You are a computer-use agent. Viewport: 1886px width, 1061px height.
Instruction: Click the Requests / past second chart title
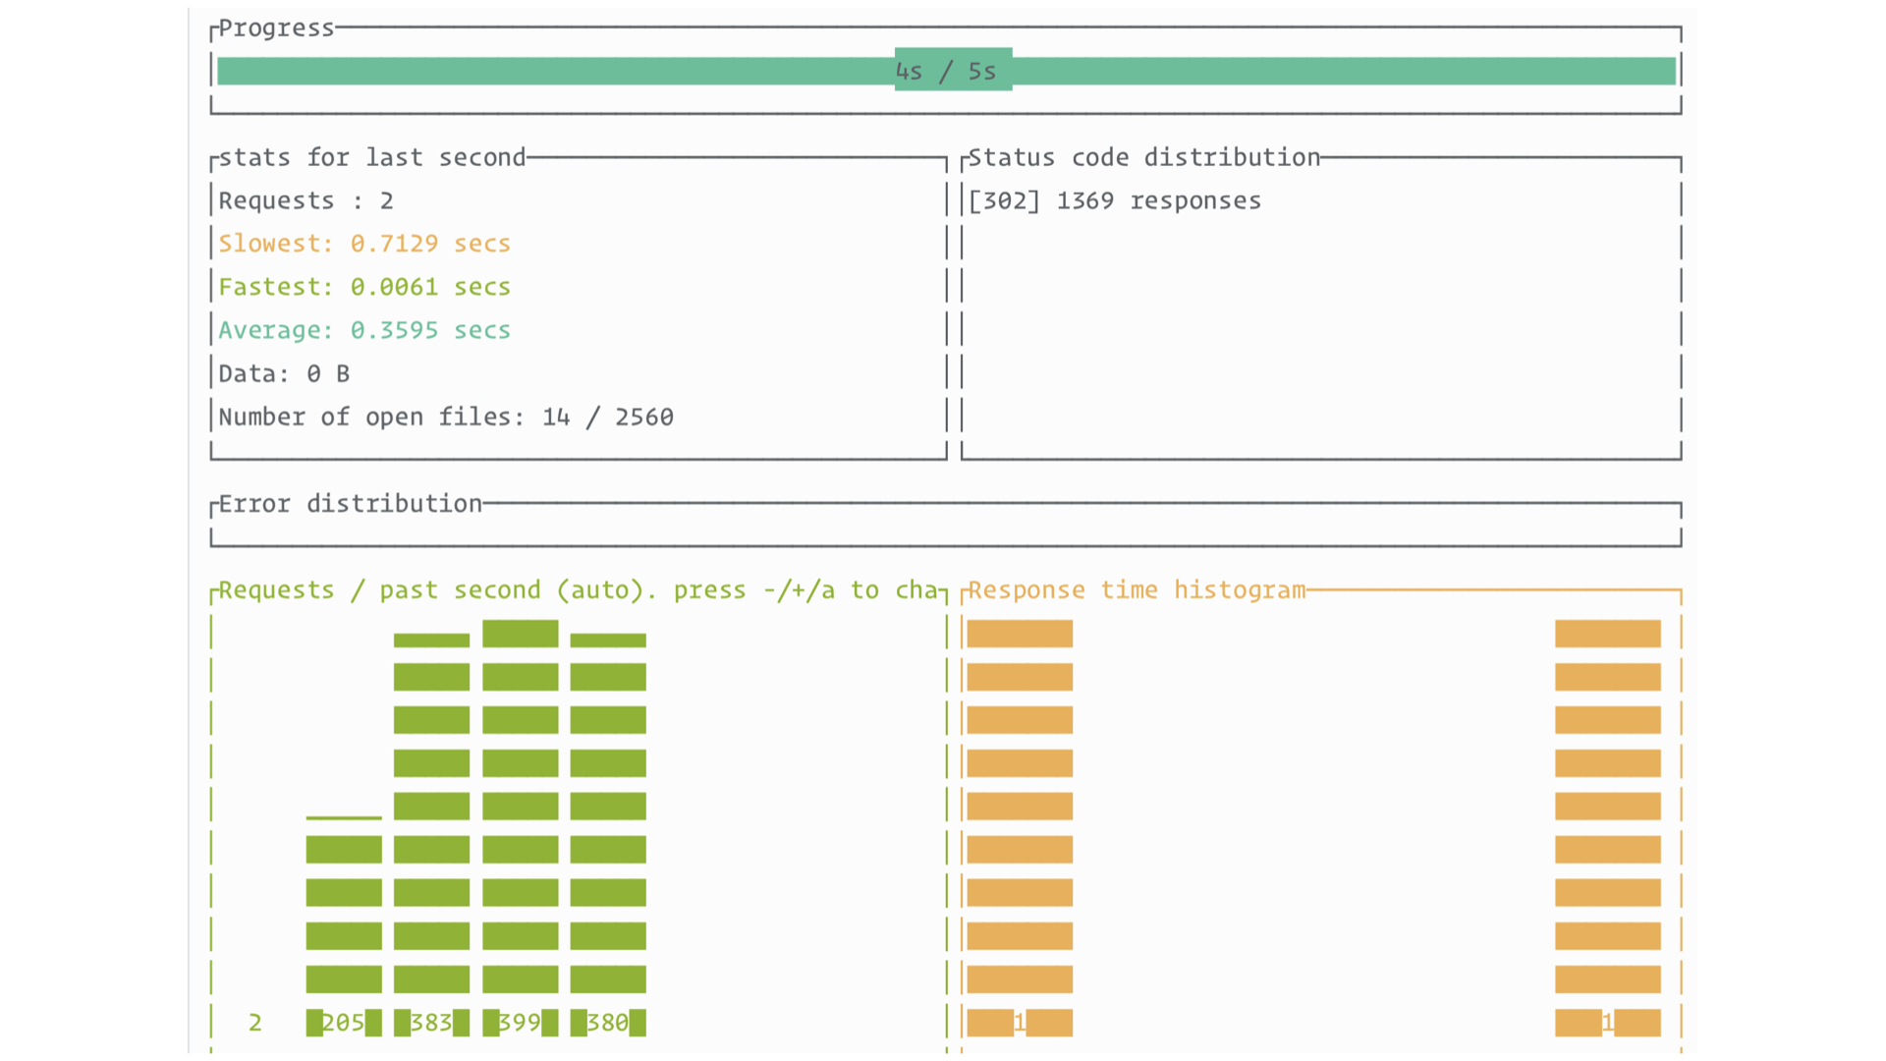coord(578,590)
